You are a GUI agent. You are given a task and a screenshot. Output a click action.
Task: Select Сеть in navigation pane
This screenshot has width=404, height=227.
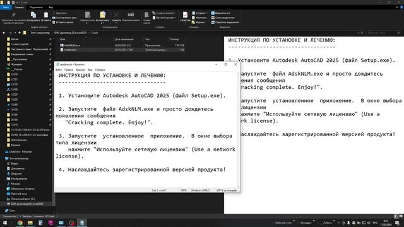(x=12, y=211)
